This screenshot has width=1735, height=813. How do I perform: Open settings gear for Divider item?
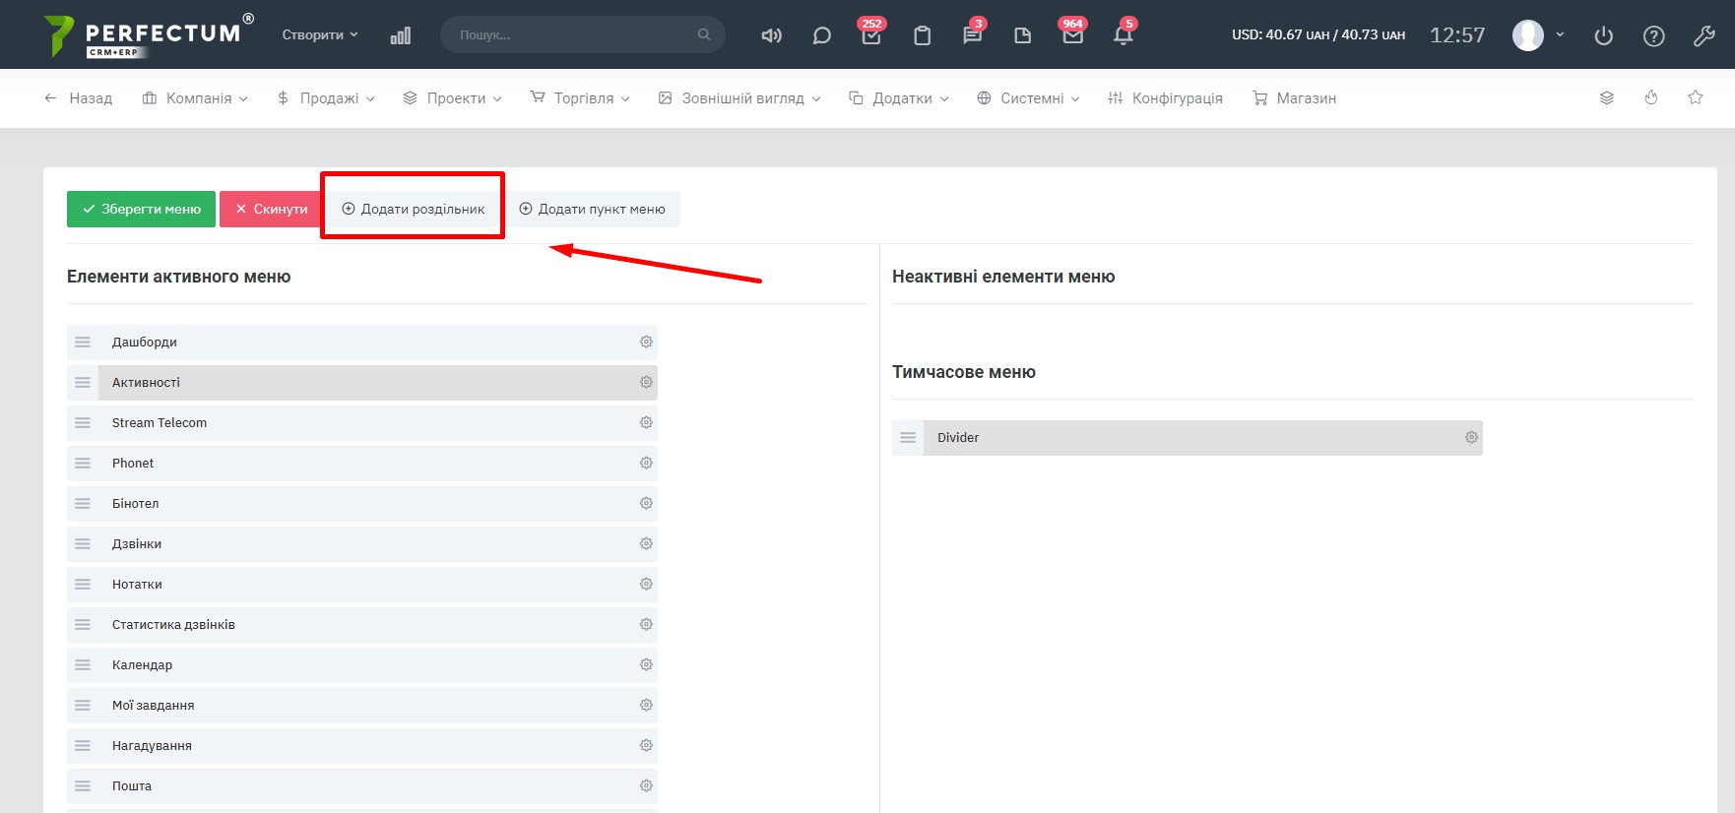pos(1471,437)
